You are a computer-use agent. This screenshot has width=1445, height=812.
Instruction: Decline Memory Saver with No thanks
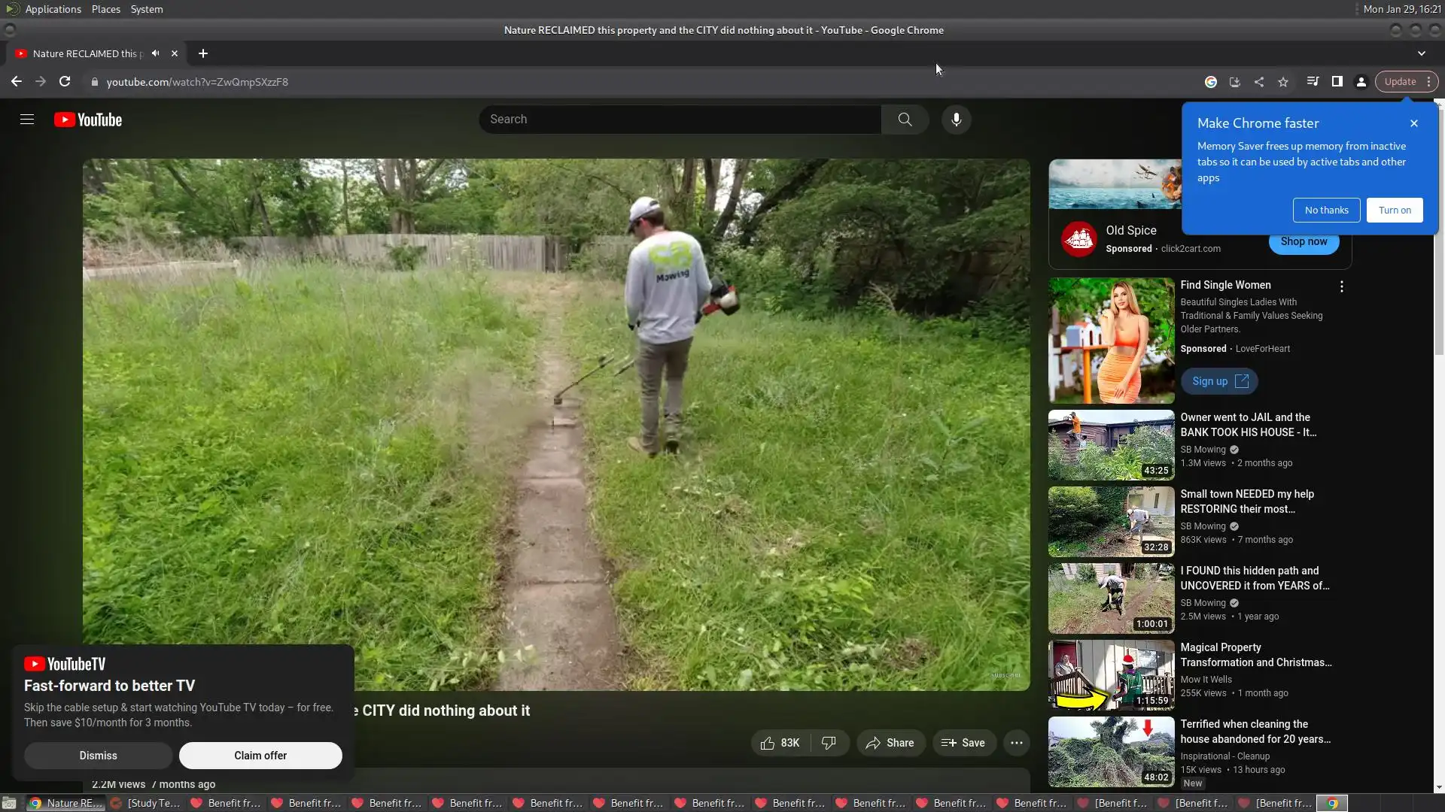1326,211
